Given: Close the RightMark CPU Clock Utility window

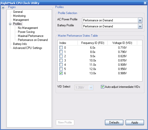Looking at the screenshot, I should (x=145, y=3).
